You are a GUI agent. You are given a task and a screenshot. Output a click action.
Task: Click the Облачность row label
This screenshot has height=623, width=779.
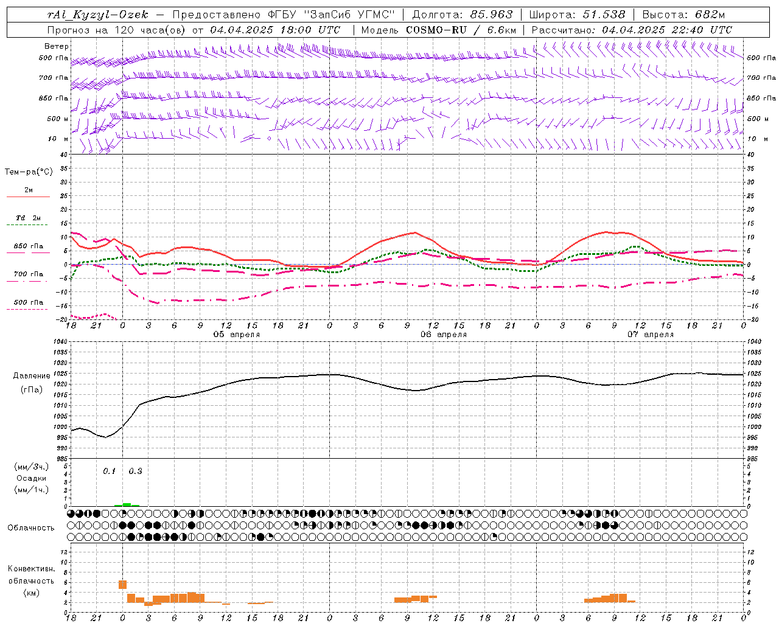[31, 528]
